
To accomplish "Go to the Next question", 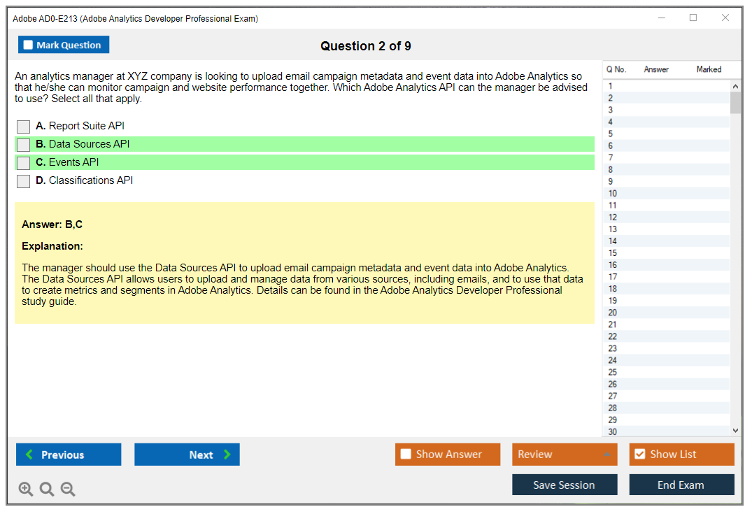I will (187, 455).
